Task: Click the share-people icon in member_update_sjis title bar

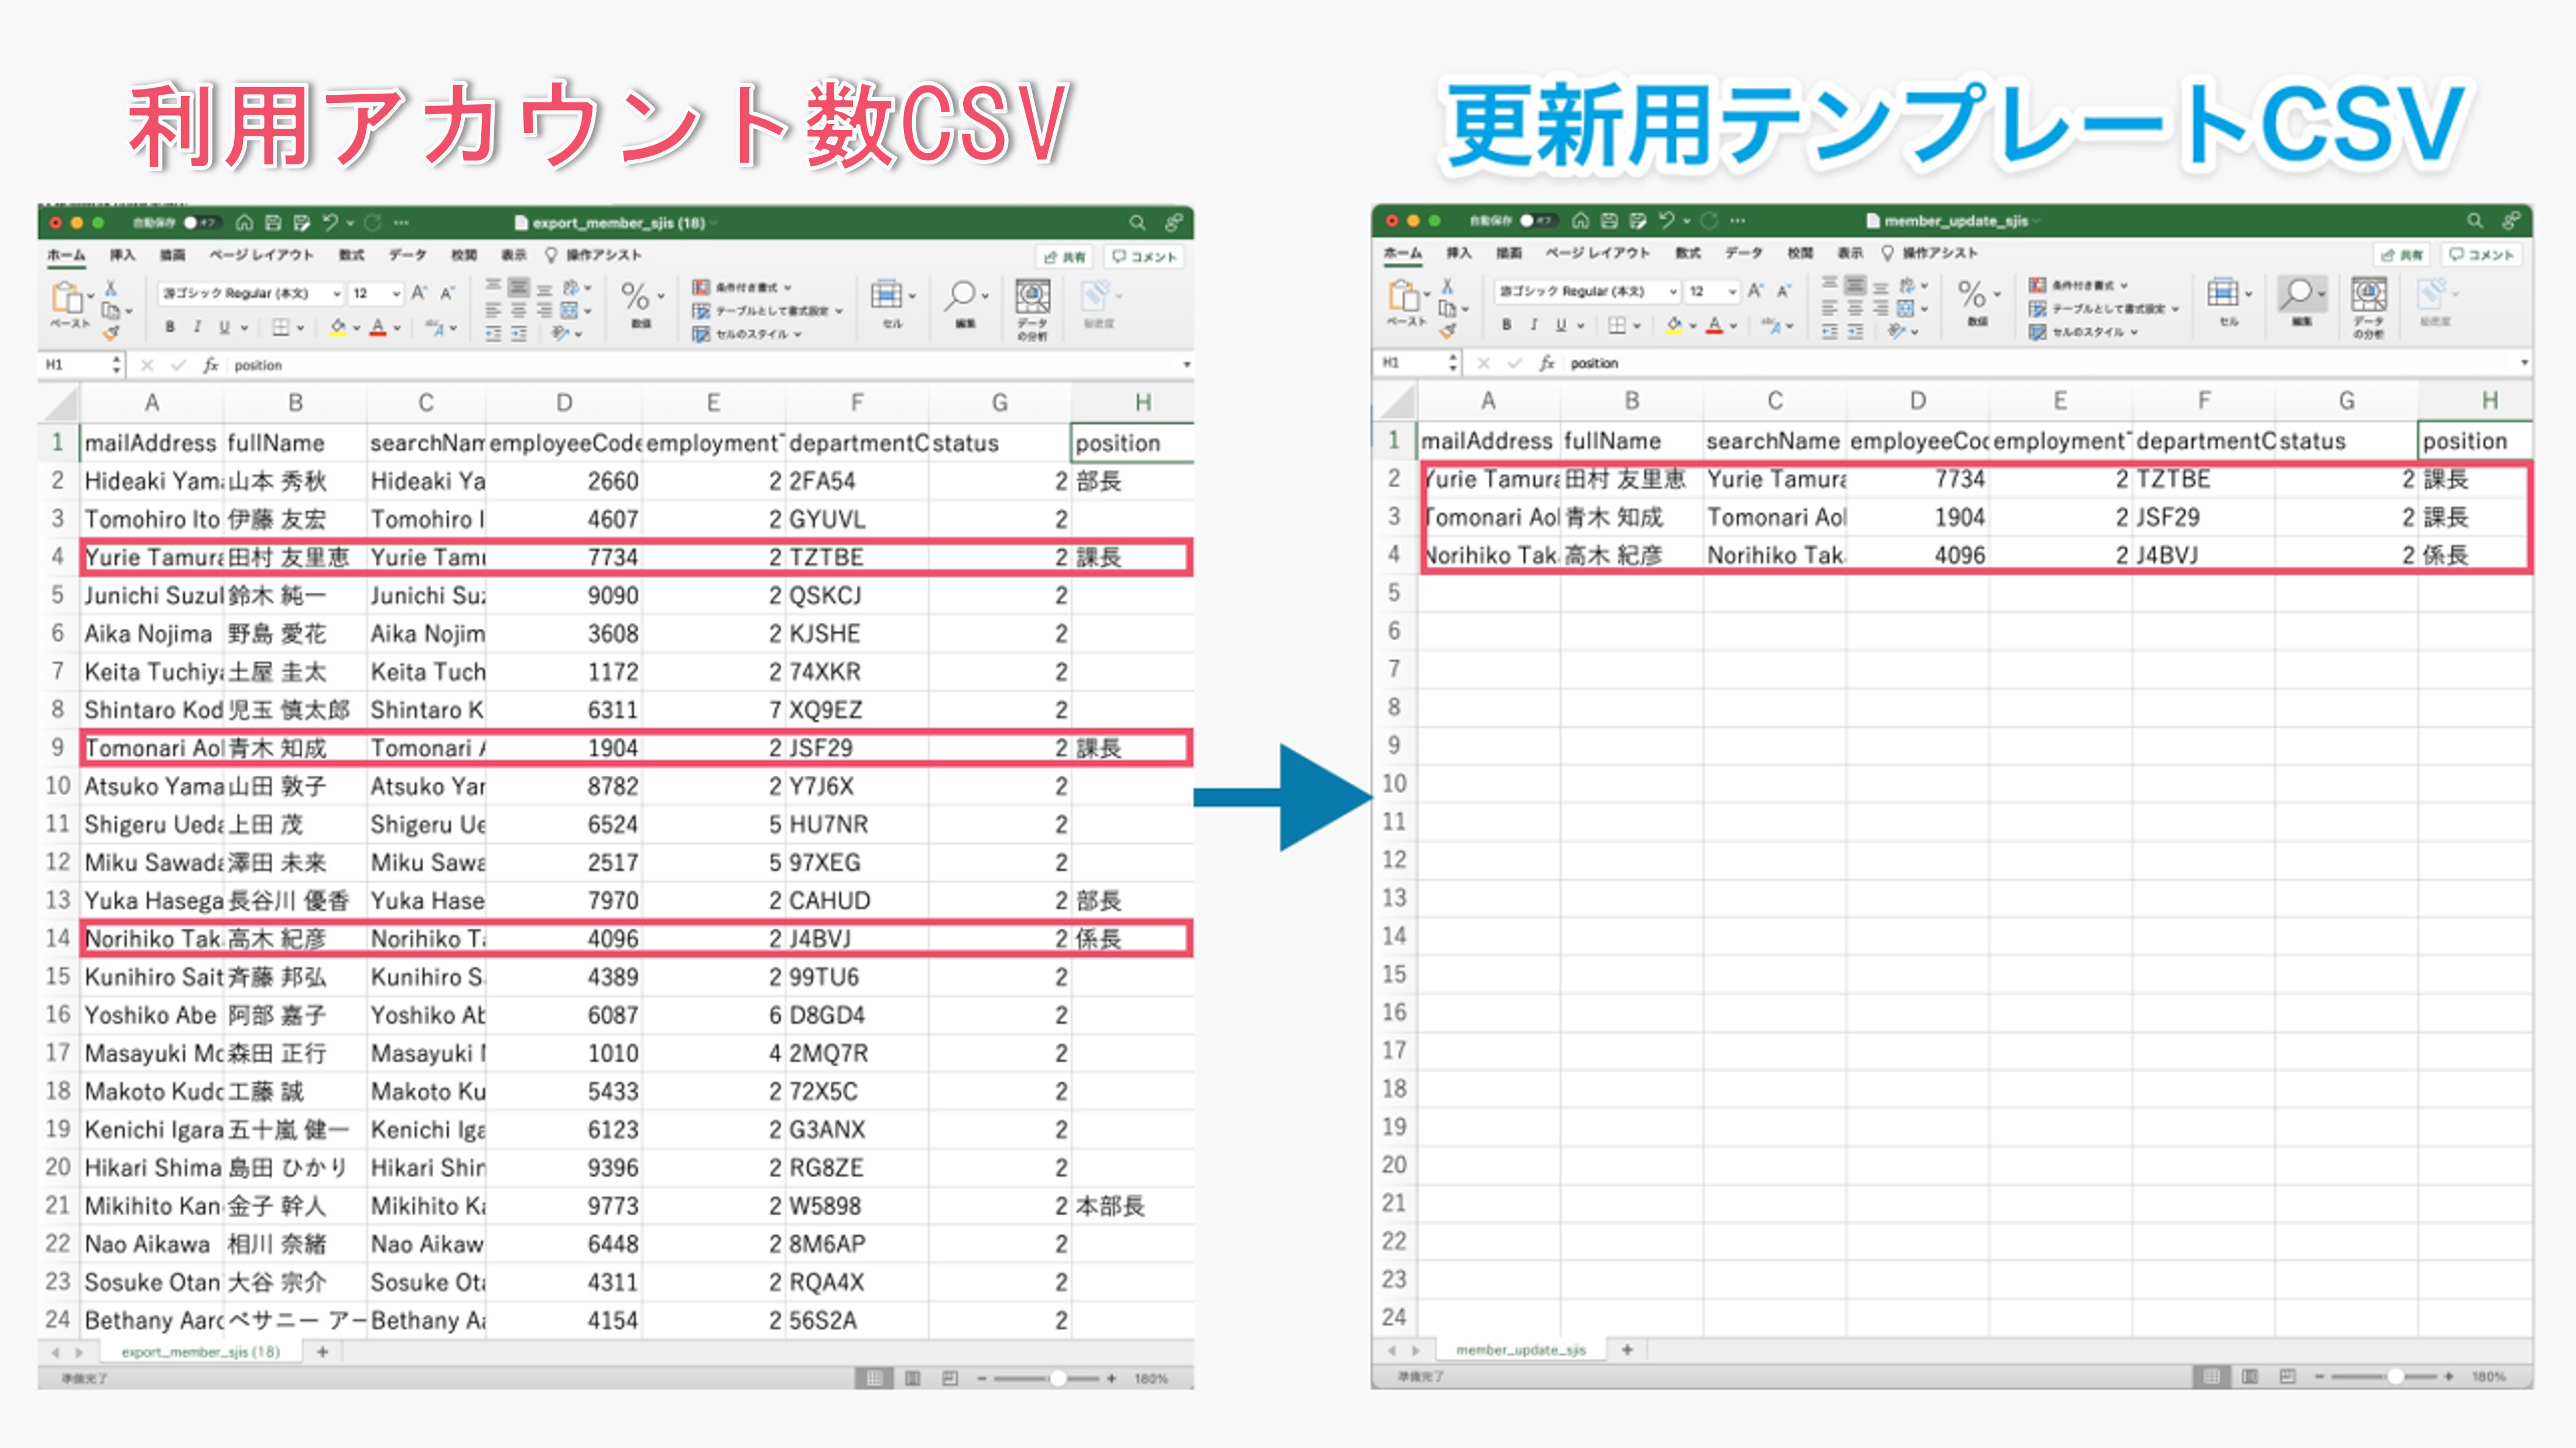Action: 2511,221
